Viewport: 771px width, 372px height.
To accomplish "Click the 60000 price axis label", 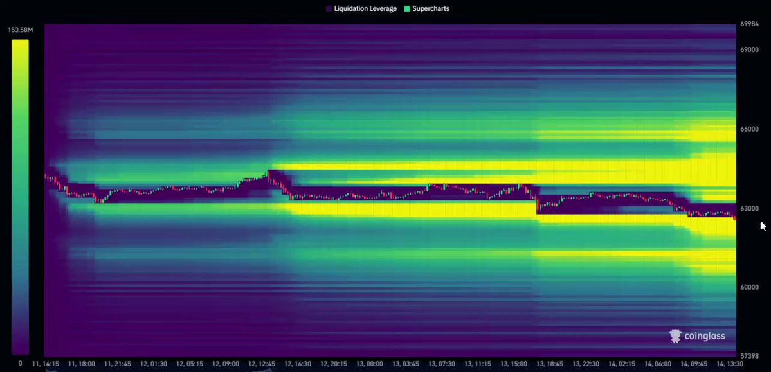I will coord(749,287).
